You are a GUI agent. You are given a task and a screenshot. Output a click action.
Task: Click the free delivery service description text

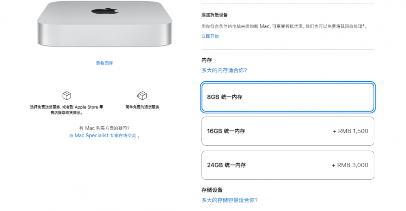click(x=67, y=110)
